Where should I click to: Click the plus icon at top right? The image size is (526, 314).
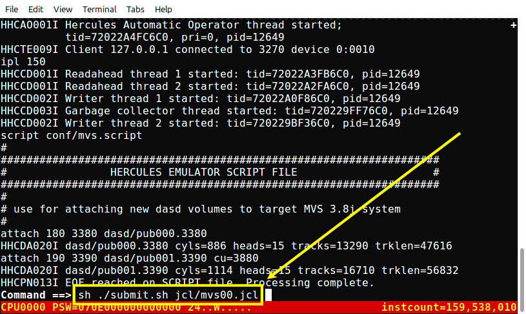pos(513,25)
